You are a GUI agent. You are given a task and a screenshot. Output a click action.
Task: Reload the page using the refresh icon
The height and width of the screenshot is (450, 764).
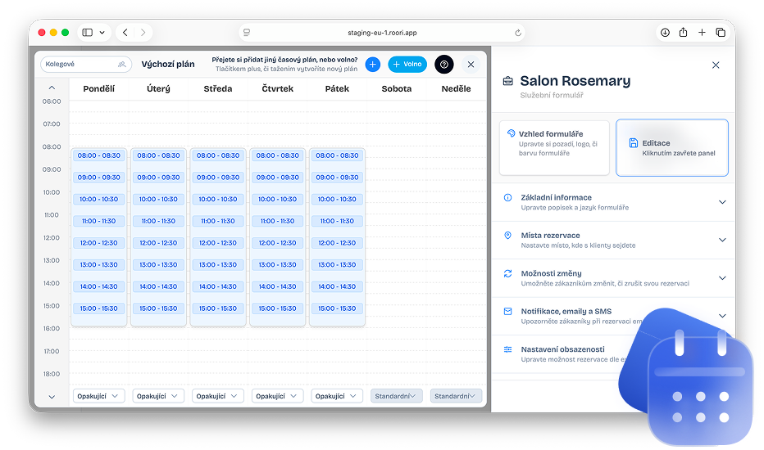click(x=518, y=33)
